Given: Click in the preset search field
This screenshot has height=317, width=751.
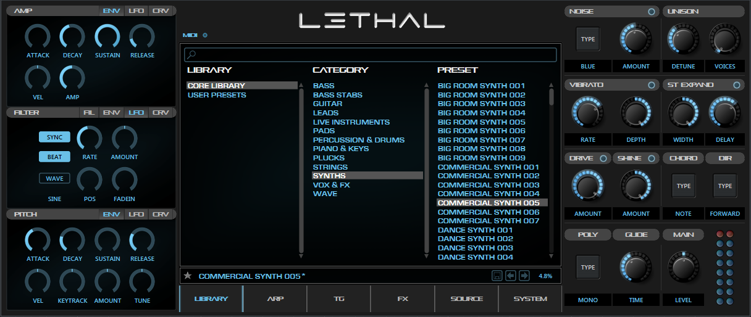Looking at the screenshot, I should click(371, 55).
